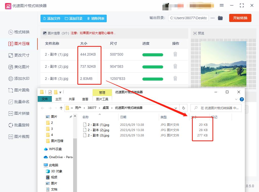Expand the Explorer address bar dropdown arrow
Viewport: 259px width, 192px height.
click(176, 108)
